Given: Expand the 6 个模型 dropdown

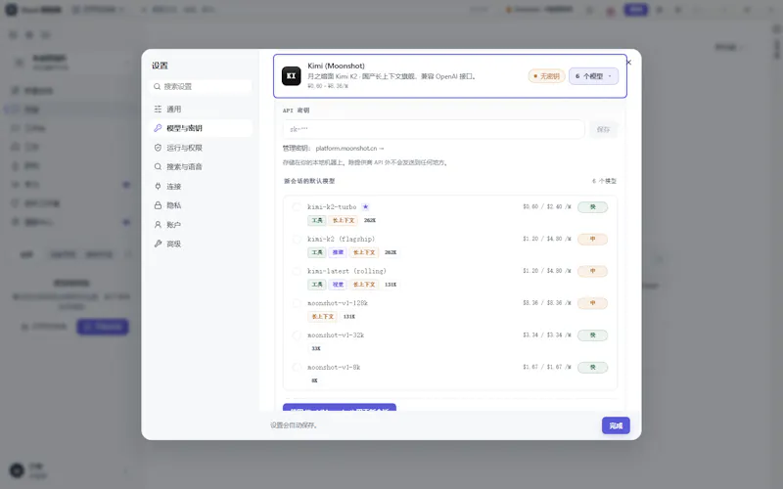Looking at the screenshot, I should 593,76.
